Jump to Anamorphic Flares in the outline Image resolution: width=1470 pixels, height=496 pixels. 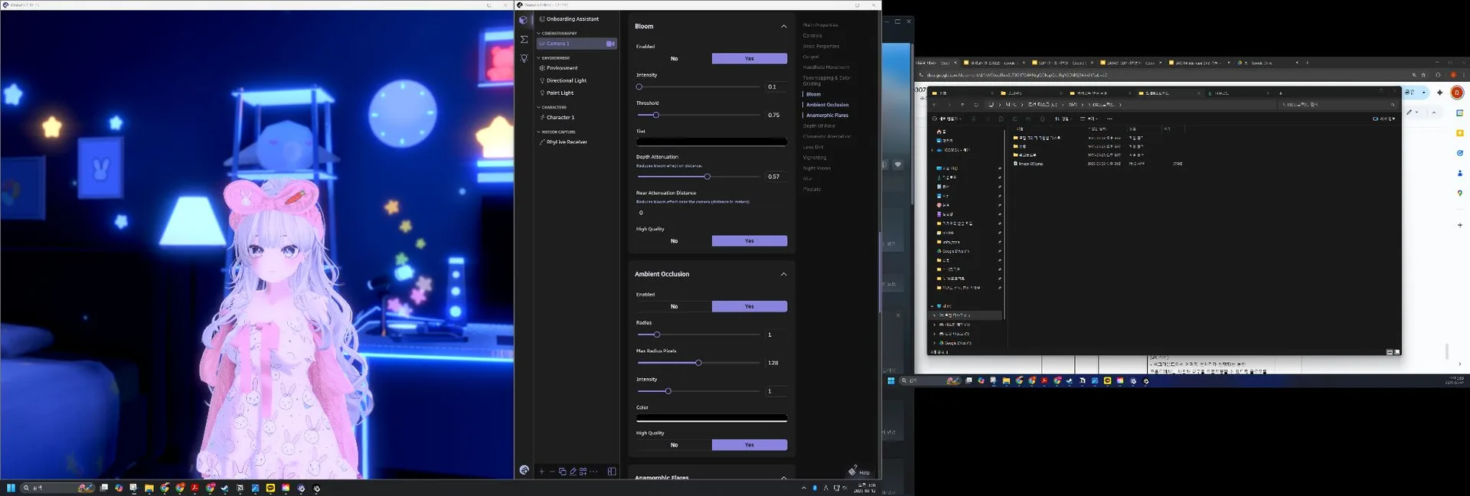tap(827, 116)
